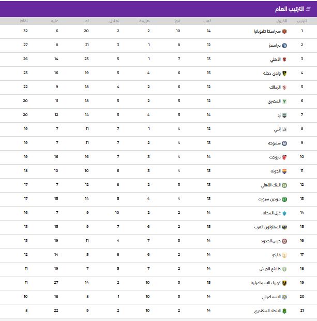This screenshot has width=317, height=321.
Task: Click the Petrojet (بتروجت) club logo
Action: click(284, 157)
